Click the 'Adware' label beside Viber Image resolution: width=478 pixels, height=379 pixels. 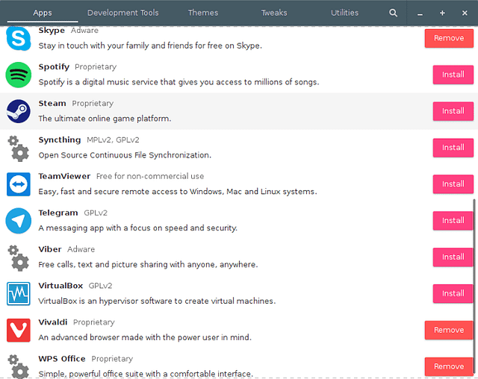pyautogui.click(x=81, y=249)
